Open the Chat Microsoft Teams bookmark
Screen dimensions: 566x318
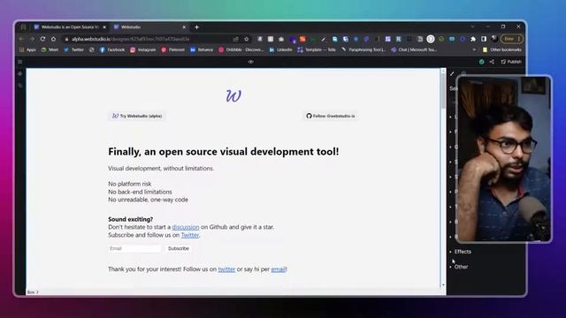click(x=414, y=49)
